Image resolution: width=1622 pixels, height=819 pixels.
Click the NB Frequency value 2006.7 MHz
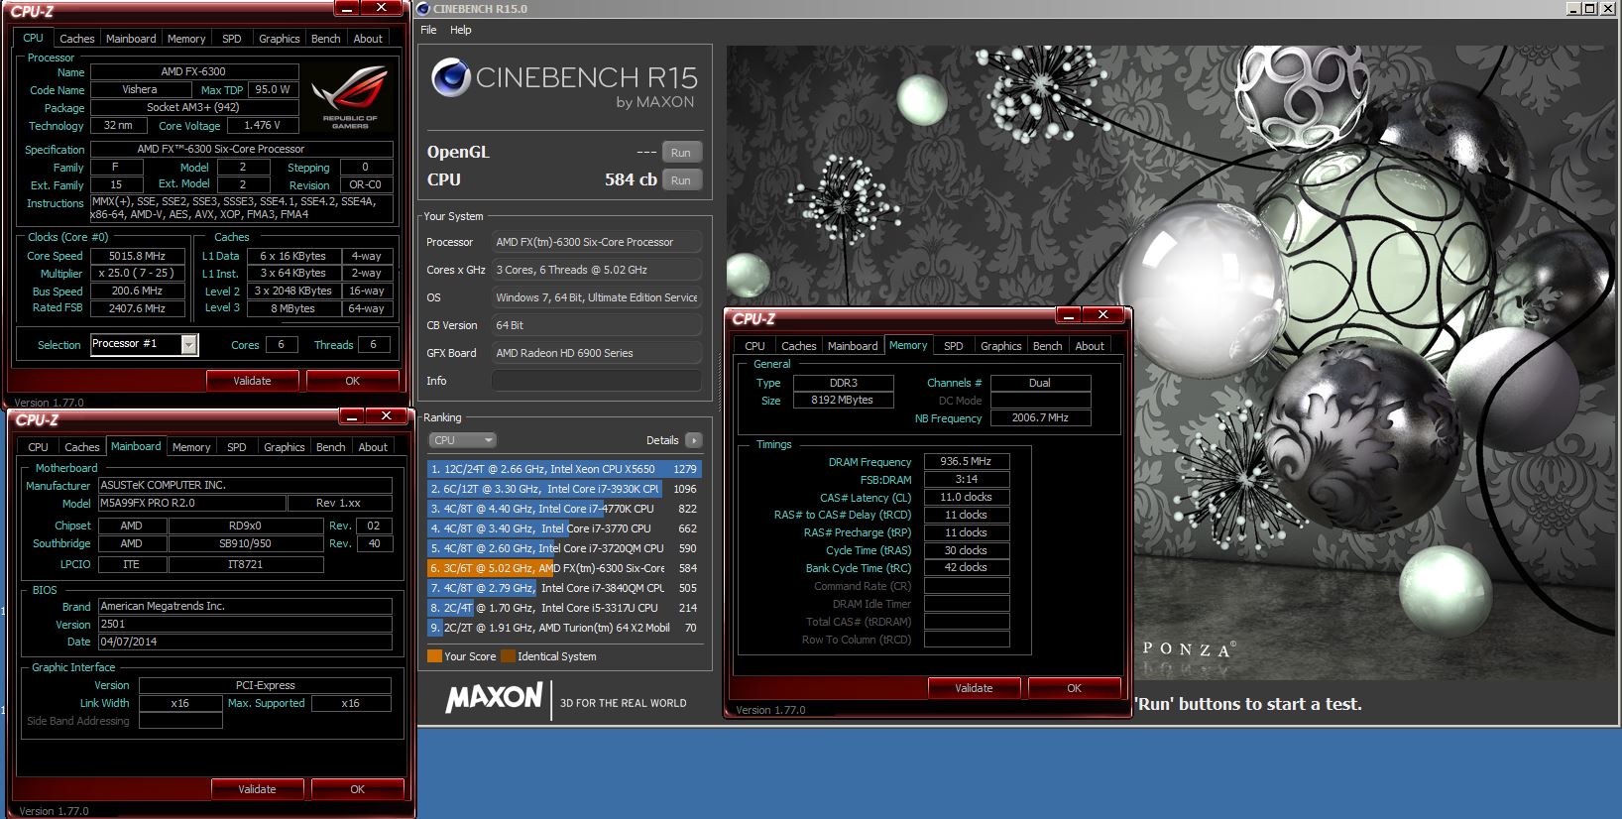pyautogui.click(x=1040, y=418)
